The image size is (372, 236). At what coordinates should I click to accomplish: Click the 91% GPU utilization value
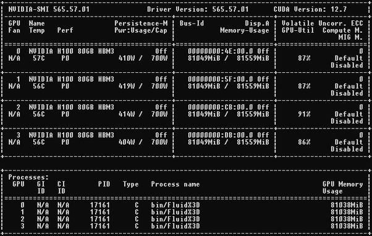click(304, 114)
